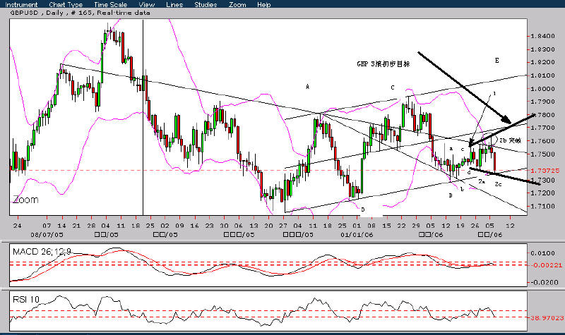This screenshot has width=565, height=335.
Task: Click the wave label C near 1.8000
Action: [393, 87]
